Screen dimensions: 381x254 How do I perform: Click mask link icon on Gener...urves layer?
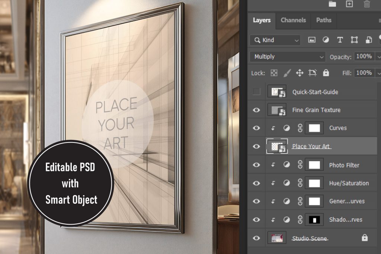pos(300,201)
